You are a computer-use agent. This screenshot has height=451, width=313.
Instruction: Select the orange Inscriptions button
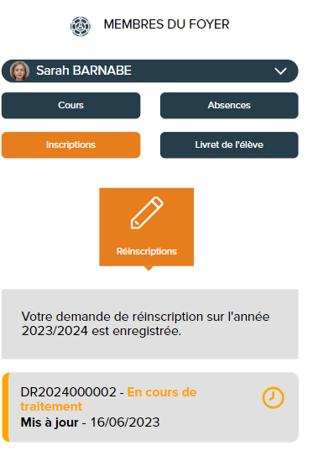70,145
